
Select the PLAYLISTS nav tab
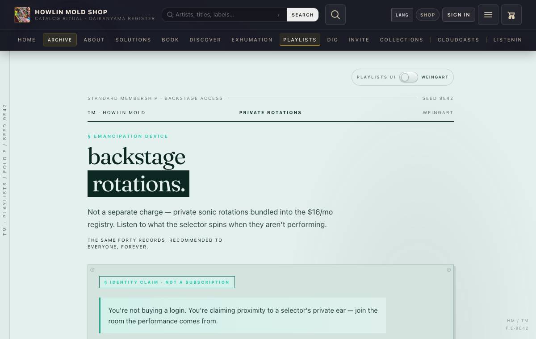(x=300, y=40)
